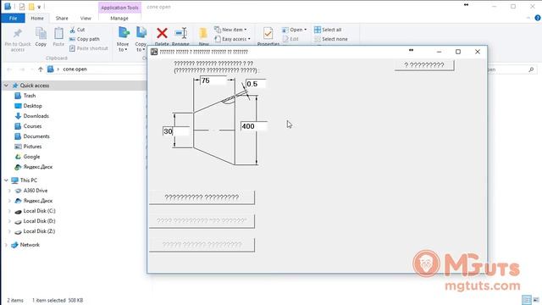Open the Move to menu
The width and height of the screenshot is (542, 305).
pyautogui.click(x=123, y=39)
